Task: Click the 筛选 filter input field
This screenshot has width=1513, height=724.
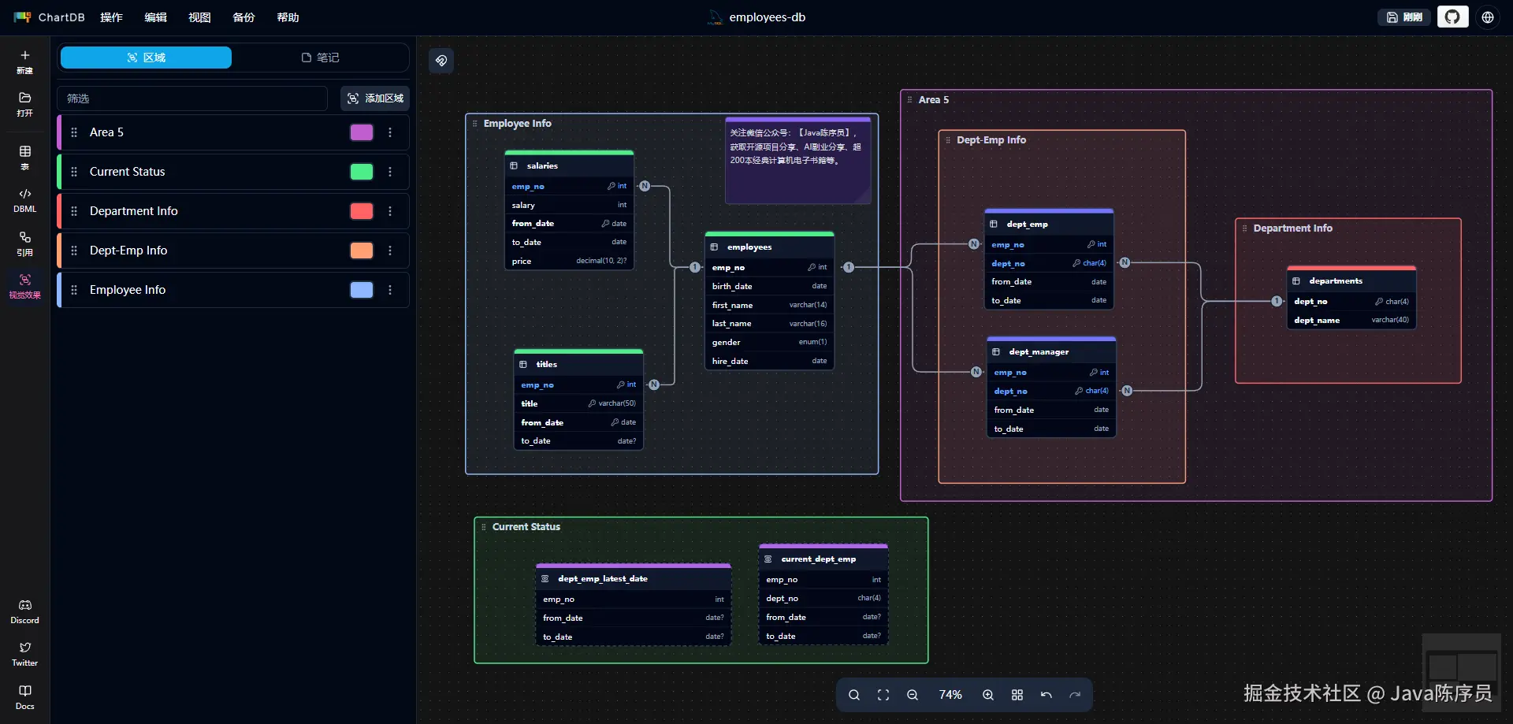Action: [x=192, y=98]
